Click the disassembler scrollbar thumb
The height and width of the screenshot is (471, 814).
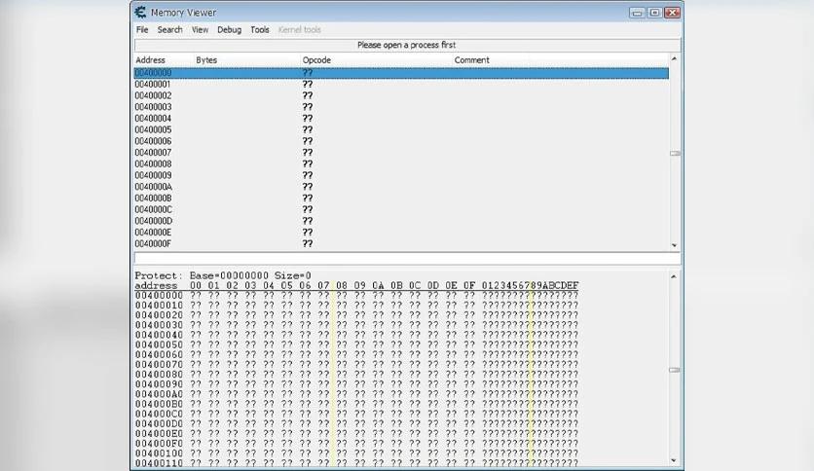click(675, 153)
